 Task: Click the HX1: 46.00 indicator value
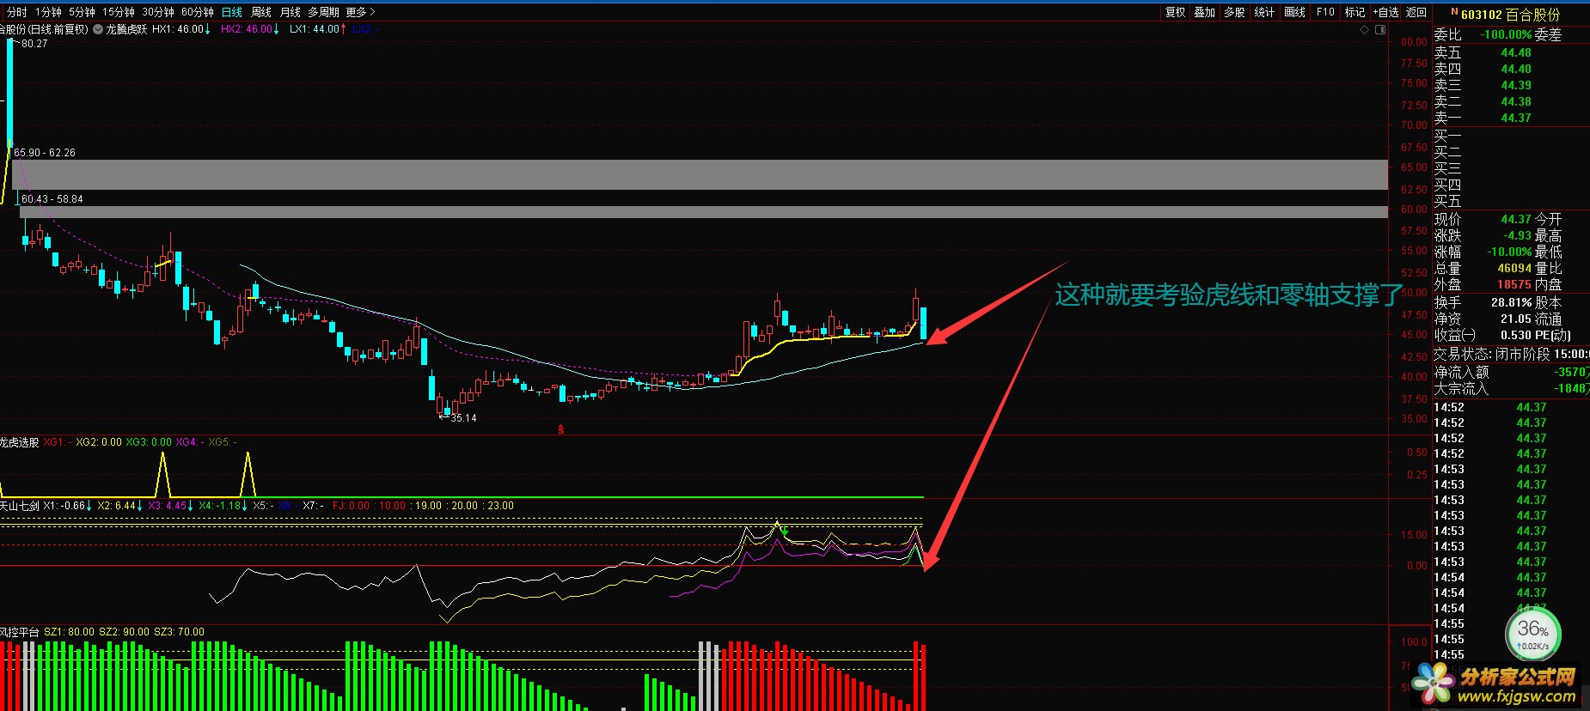(x=181, y=29)
